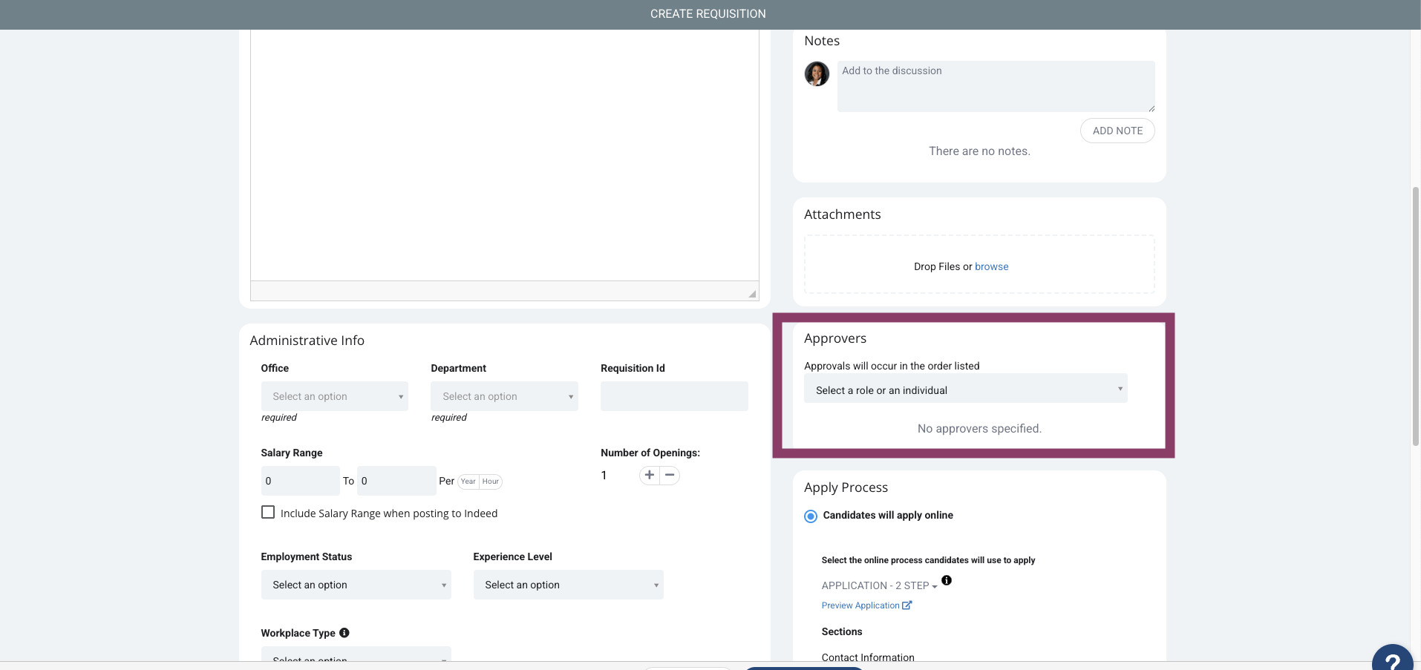Click the external link icon beside Preview Application

coord(906,605)
